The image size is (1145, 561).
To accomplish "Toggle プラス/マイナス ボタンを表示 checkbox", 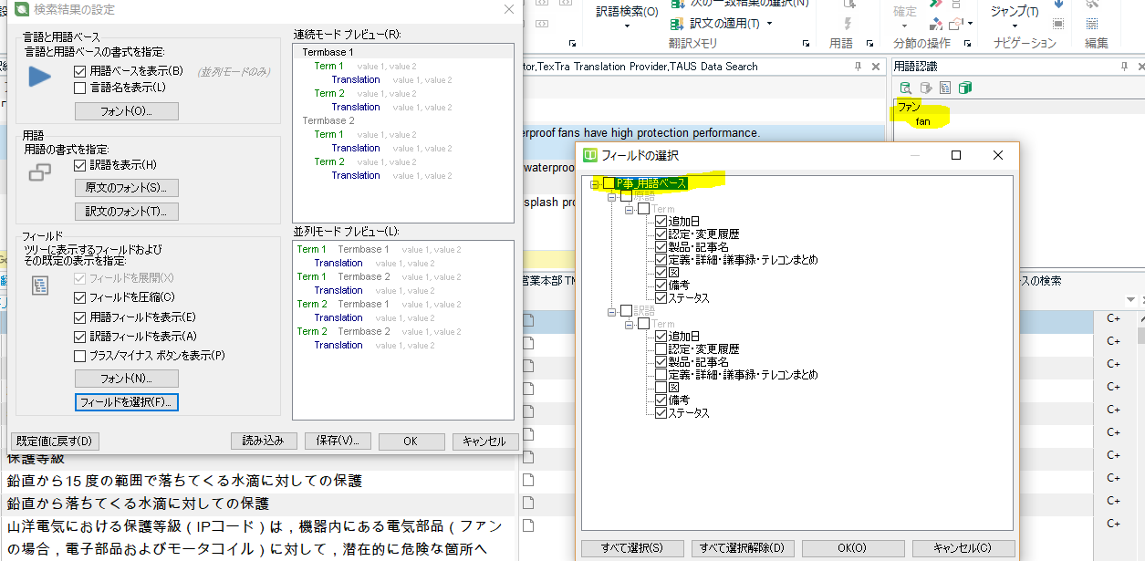I will pyautogui.click(x=80, y=356).
